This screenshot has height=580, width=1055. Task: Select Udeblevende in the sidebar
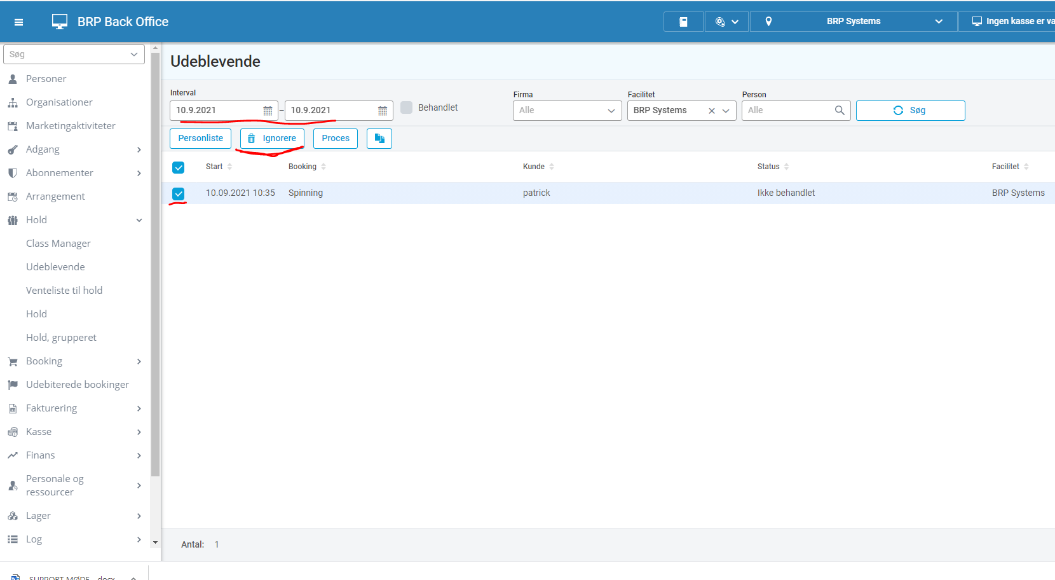click(55, 267)
